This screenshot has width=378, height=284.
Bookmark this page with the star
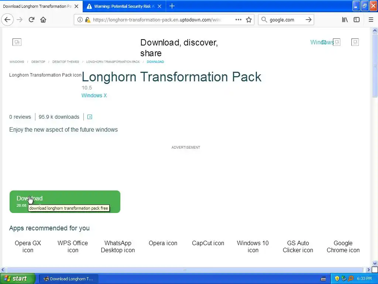click(x=249, y=20)
